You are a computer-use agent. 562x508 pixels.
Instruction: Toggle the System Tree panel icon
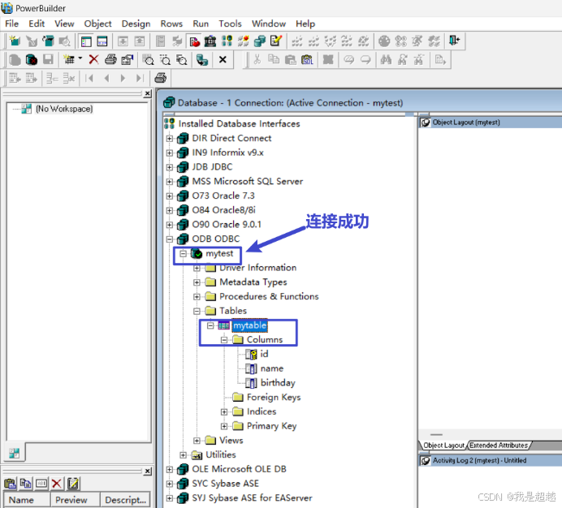click(x=86, y=41)
